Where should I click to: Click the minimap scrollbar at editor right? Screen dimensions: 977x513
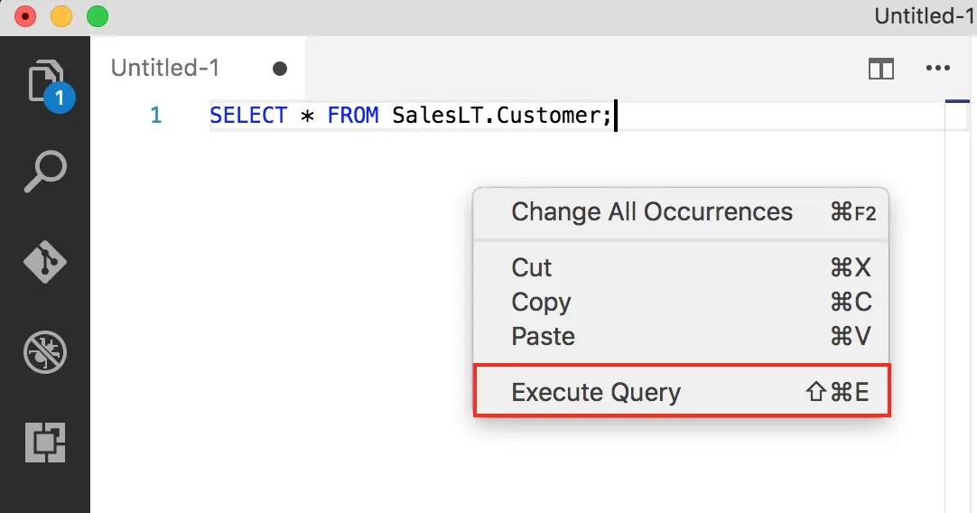coord(957,304)
